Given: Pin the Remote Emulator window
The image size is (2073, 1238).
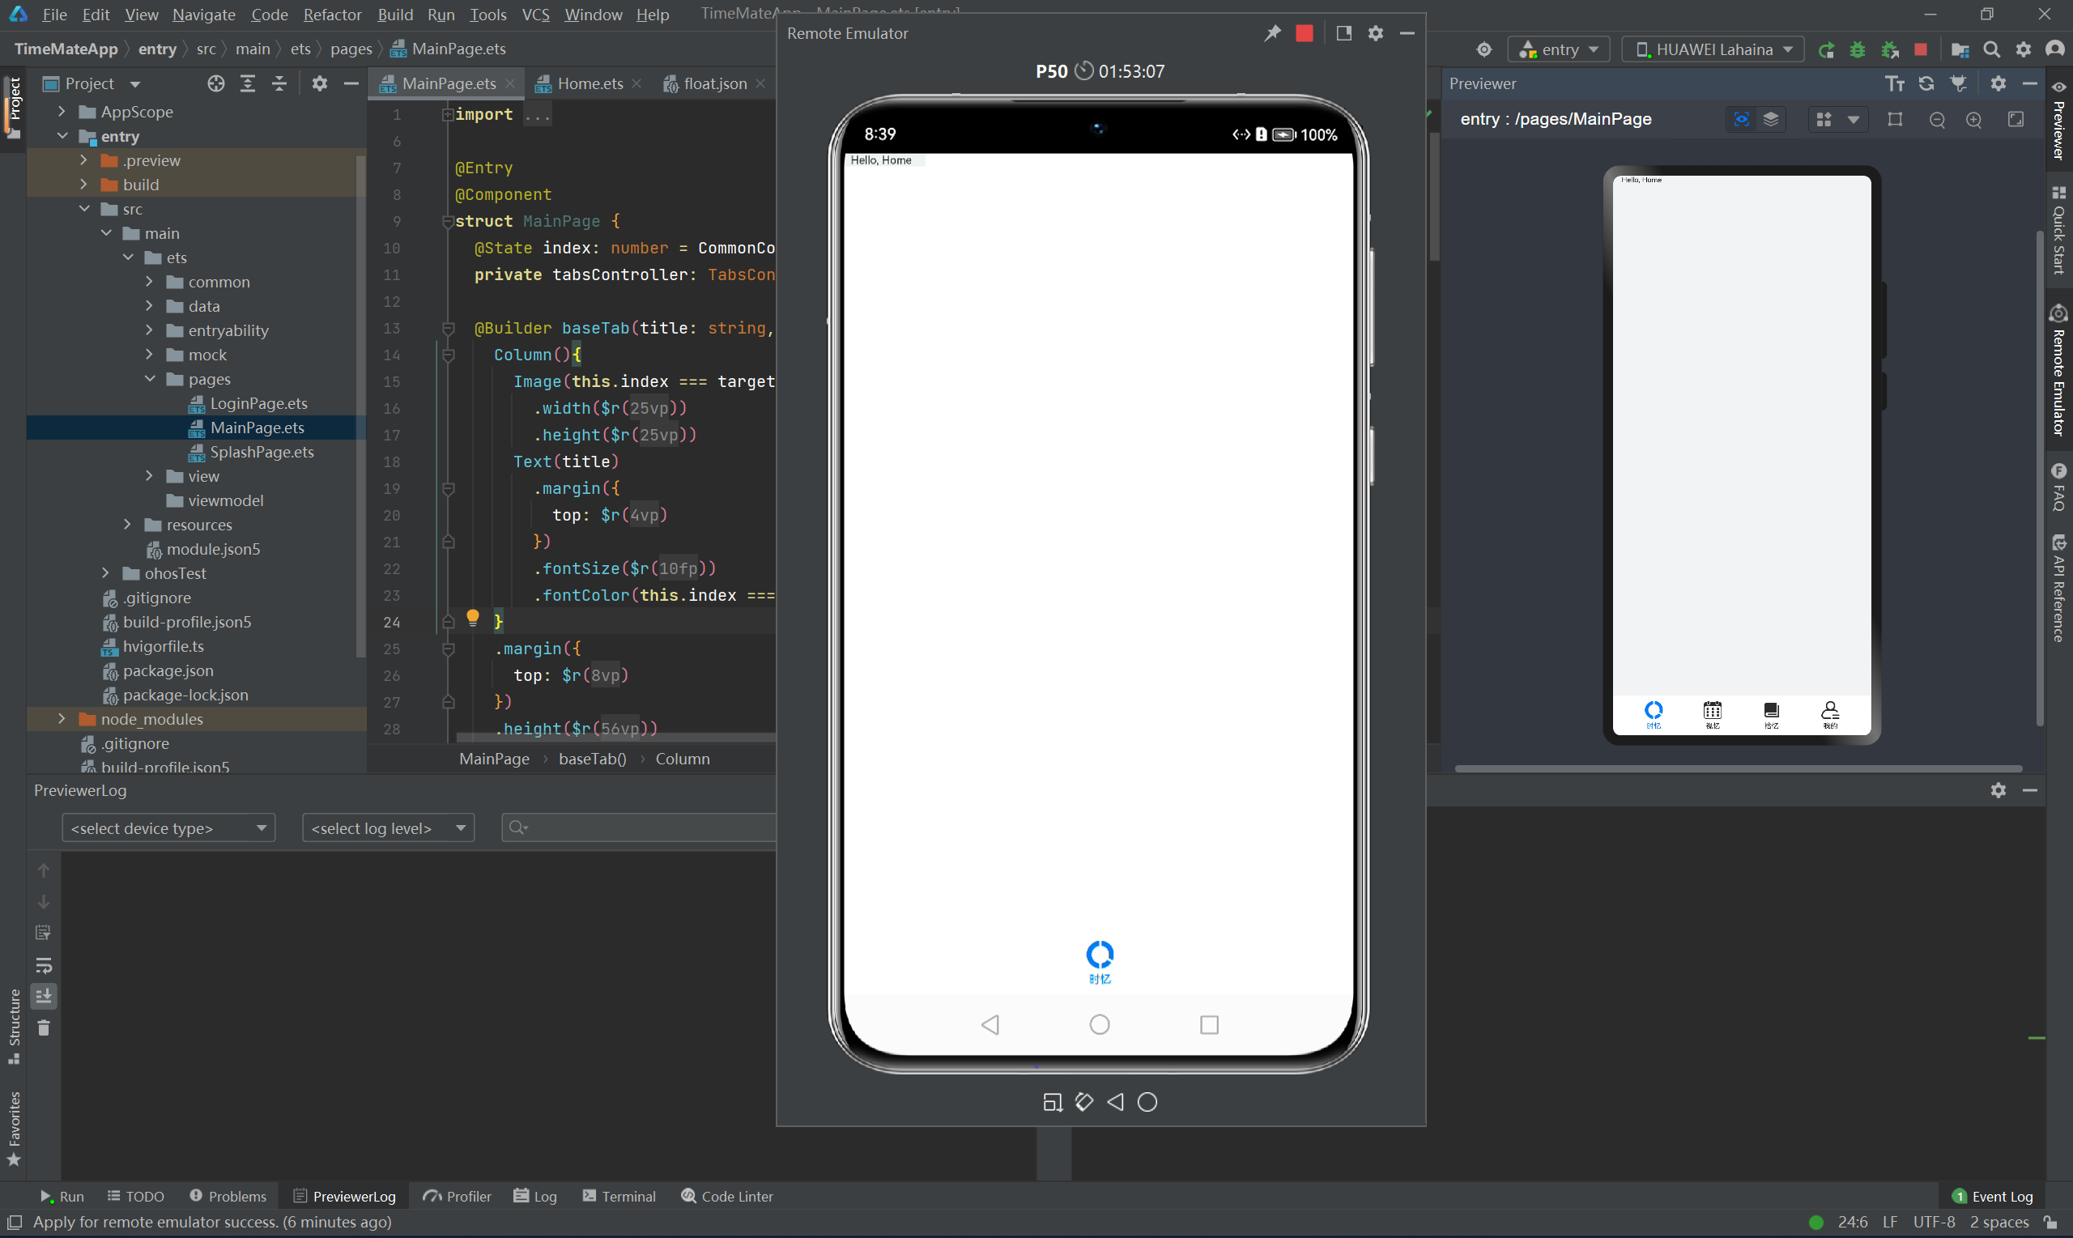Looking at the screenshot, I should pos(1272,33).
